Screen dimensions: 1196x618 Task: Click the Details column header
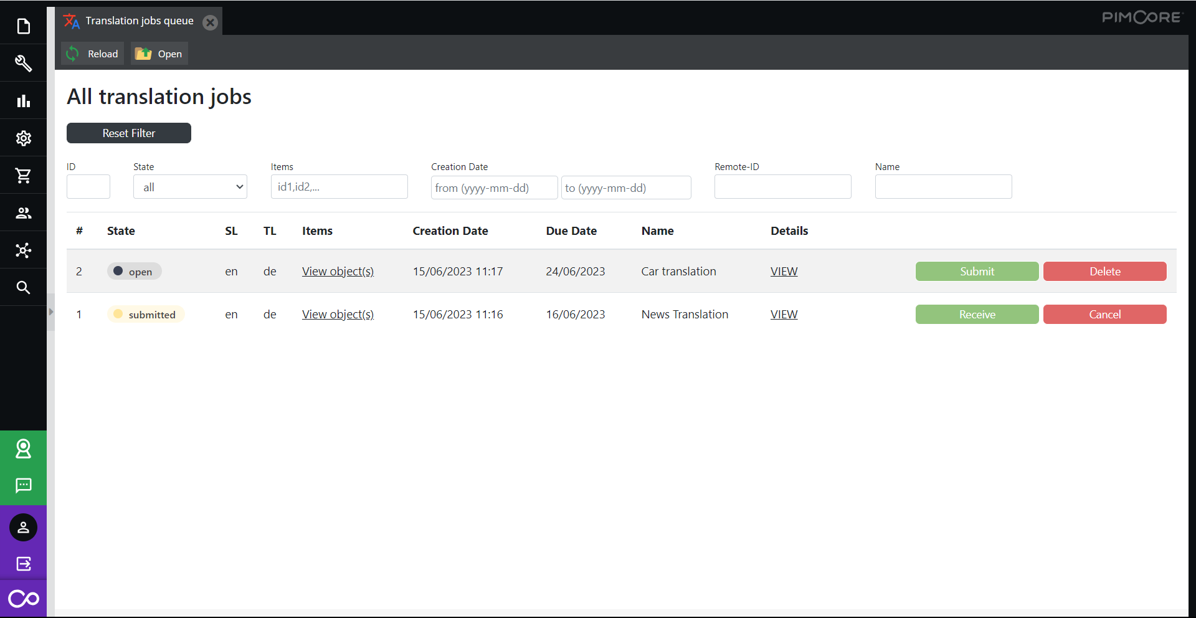(x=789, y=231)
